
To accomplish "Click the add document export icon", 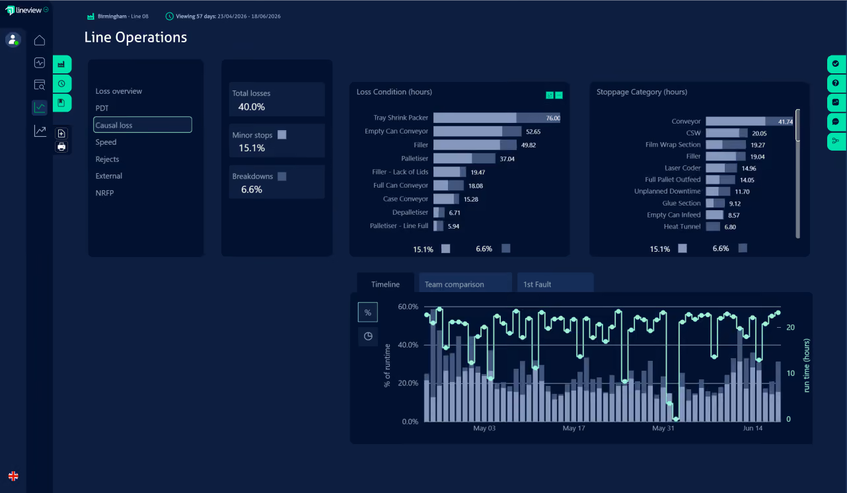I will (x=61, y=133).
